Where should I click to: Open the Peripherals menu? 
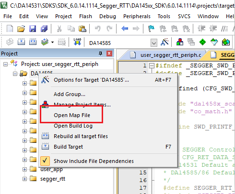coord(137,16)
